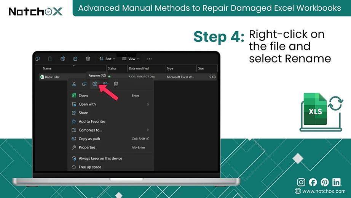Choose Compress to... in the context menu
Screen dimensions: 351x198
110,130
